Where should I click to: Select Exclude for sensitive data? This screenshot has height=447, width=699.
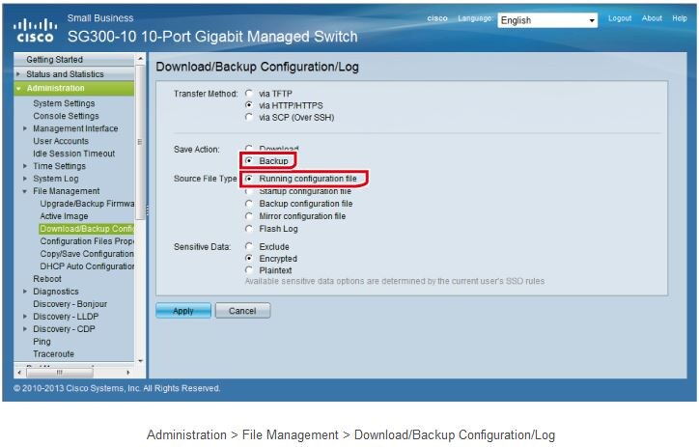pyautogui.click(x=249, y=246)
